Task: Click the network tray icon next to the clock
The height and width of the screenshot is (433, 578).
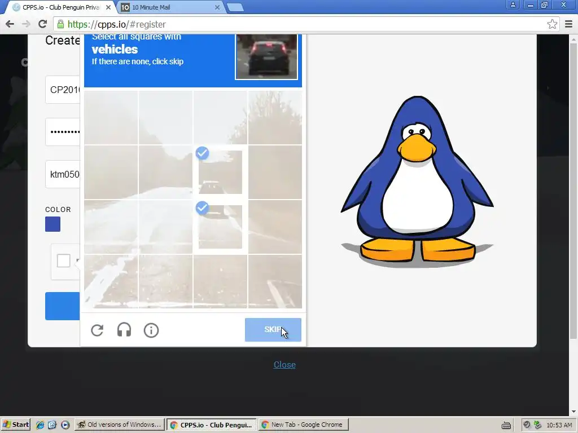Action: pyautogui.click(x=537, y=425)
